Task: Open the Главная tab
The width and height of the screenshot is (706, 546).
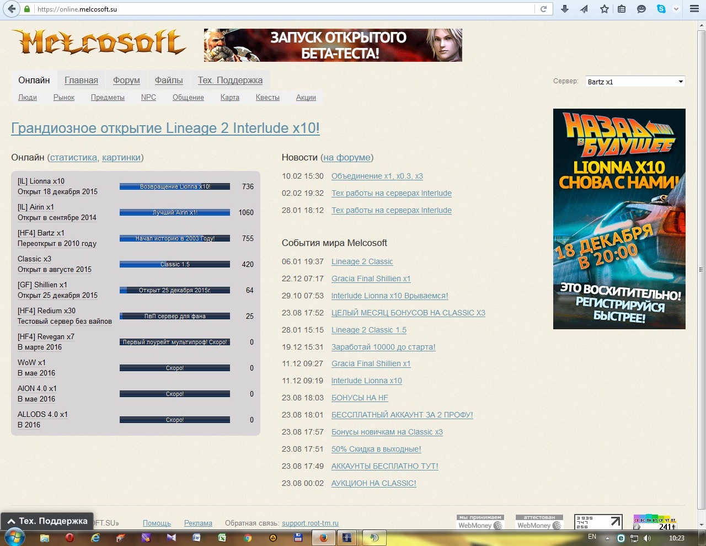Action: click(x=81, y=81)
